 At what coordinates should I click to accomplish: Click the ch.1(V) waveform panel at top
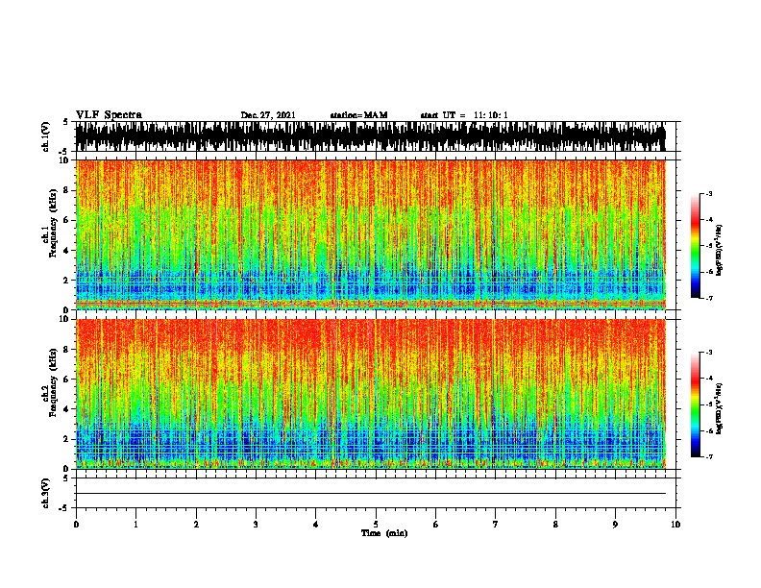[370, 136]
